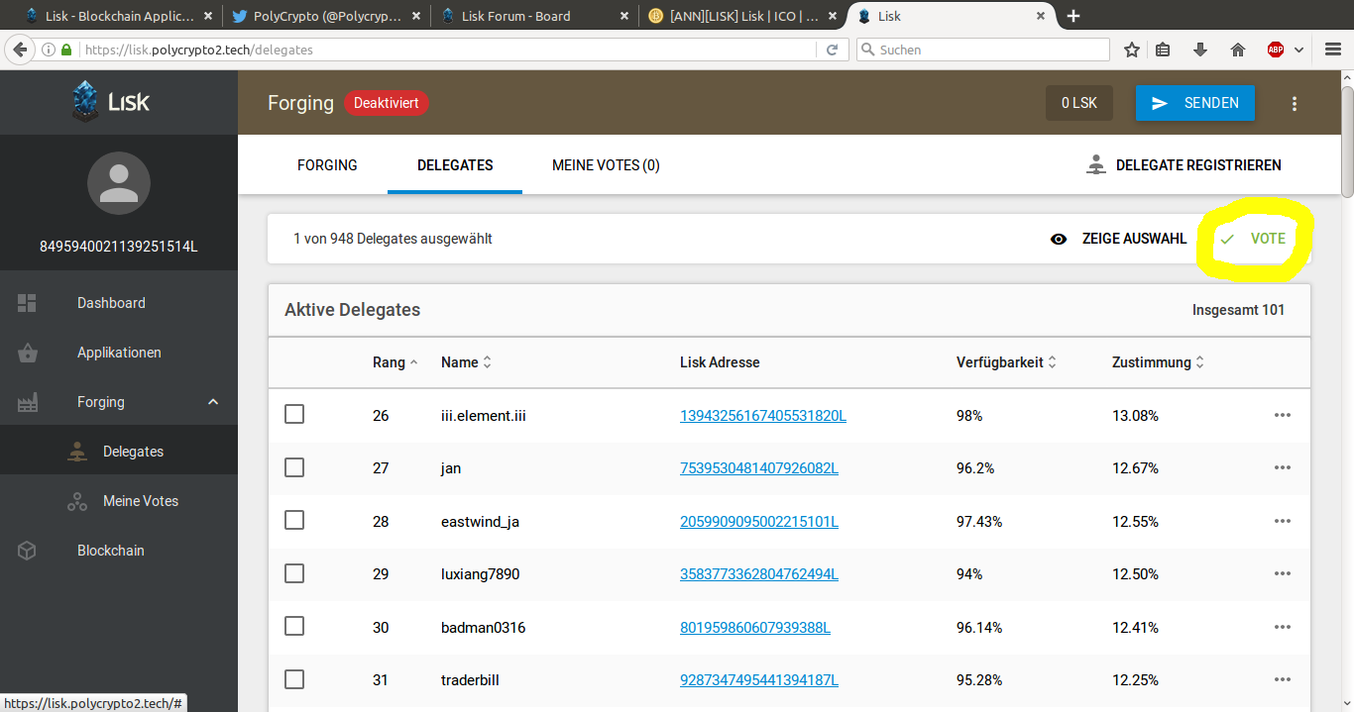The image size is (1354, 712).
Task: Check the box for iii.element.iii
Action: point(294,414)
